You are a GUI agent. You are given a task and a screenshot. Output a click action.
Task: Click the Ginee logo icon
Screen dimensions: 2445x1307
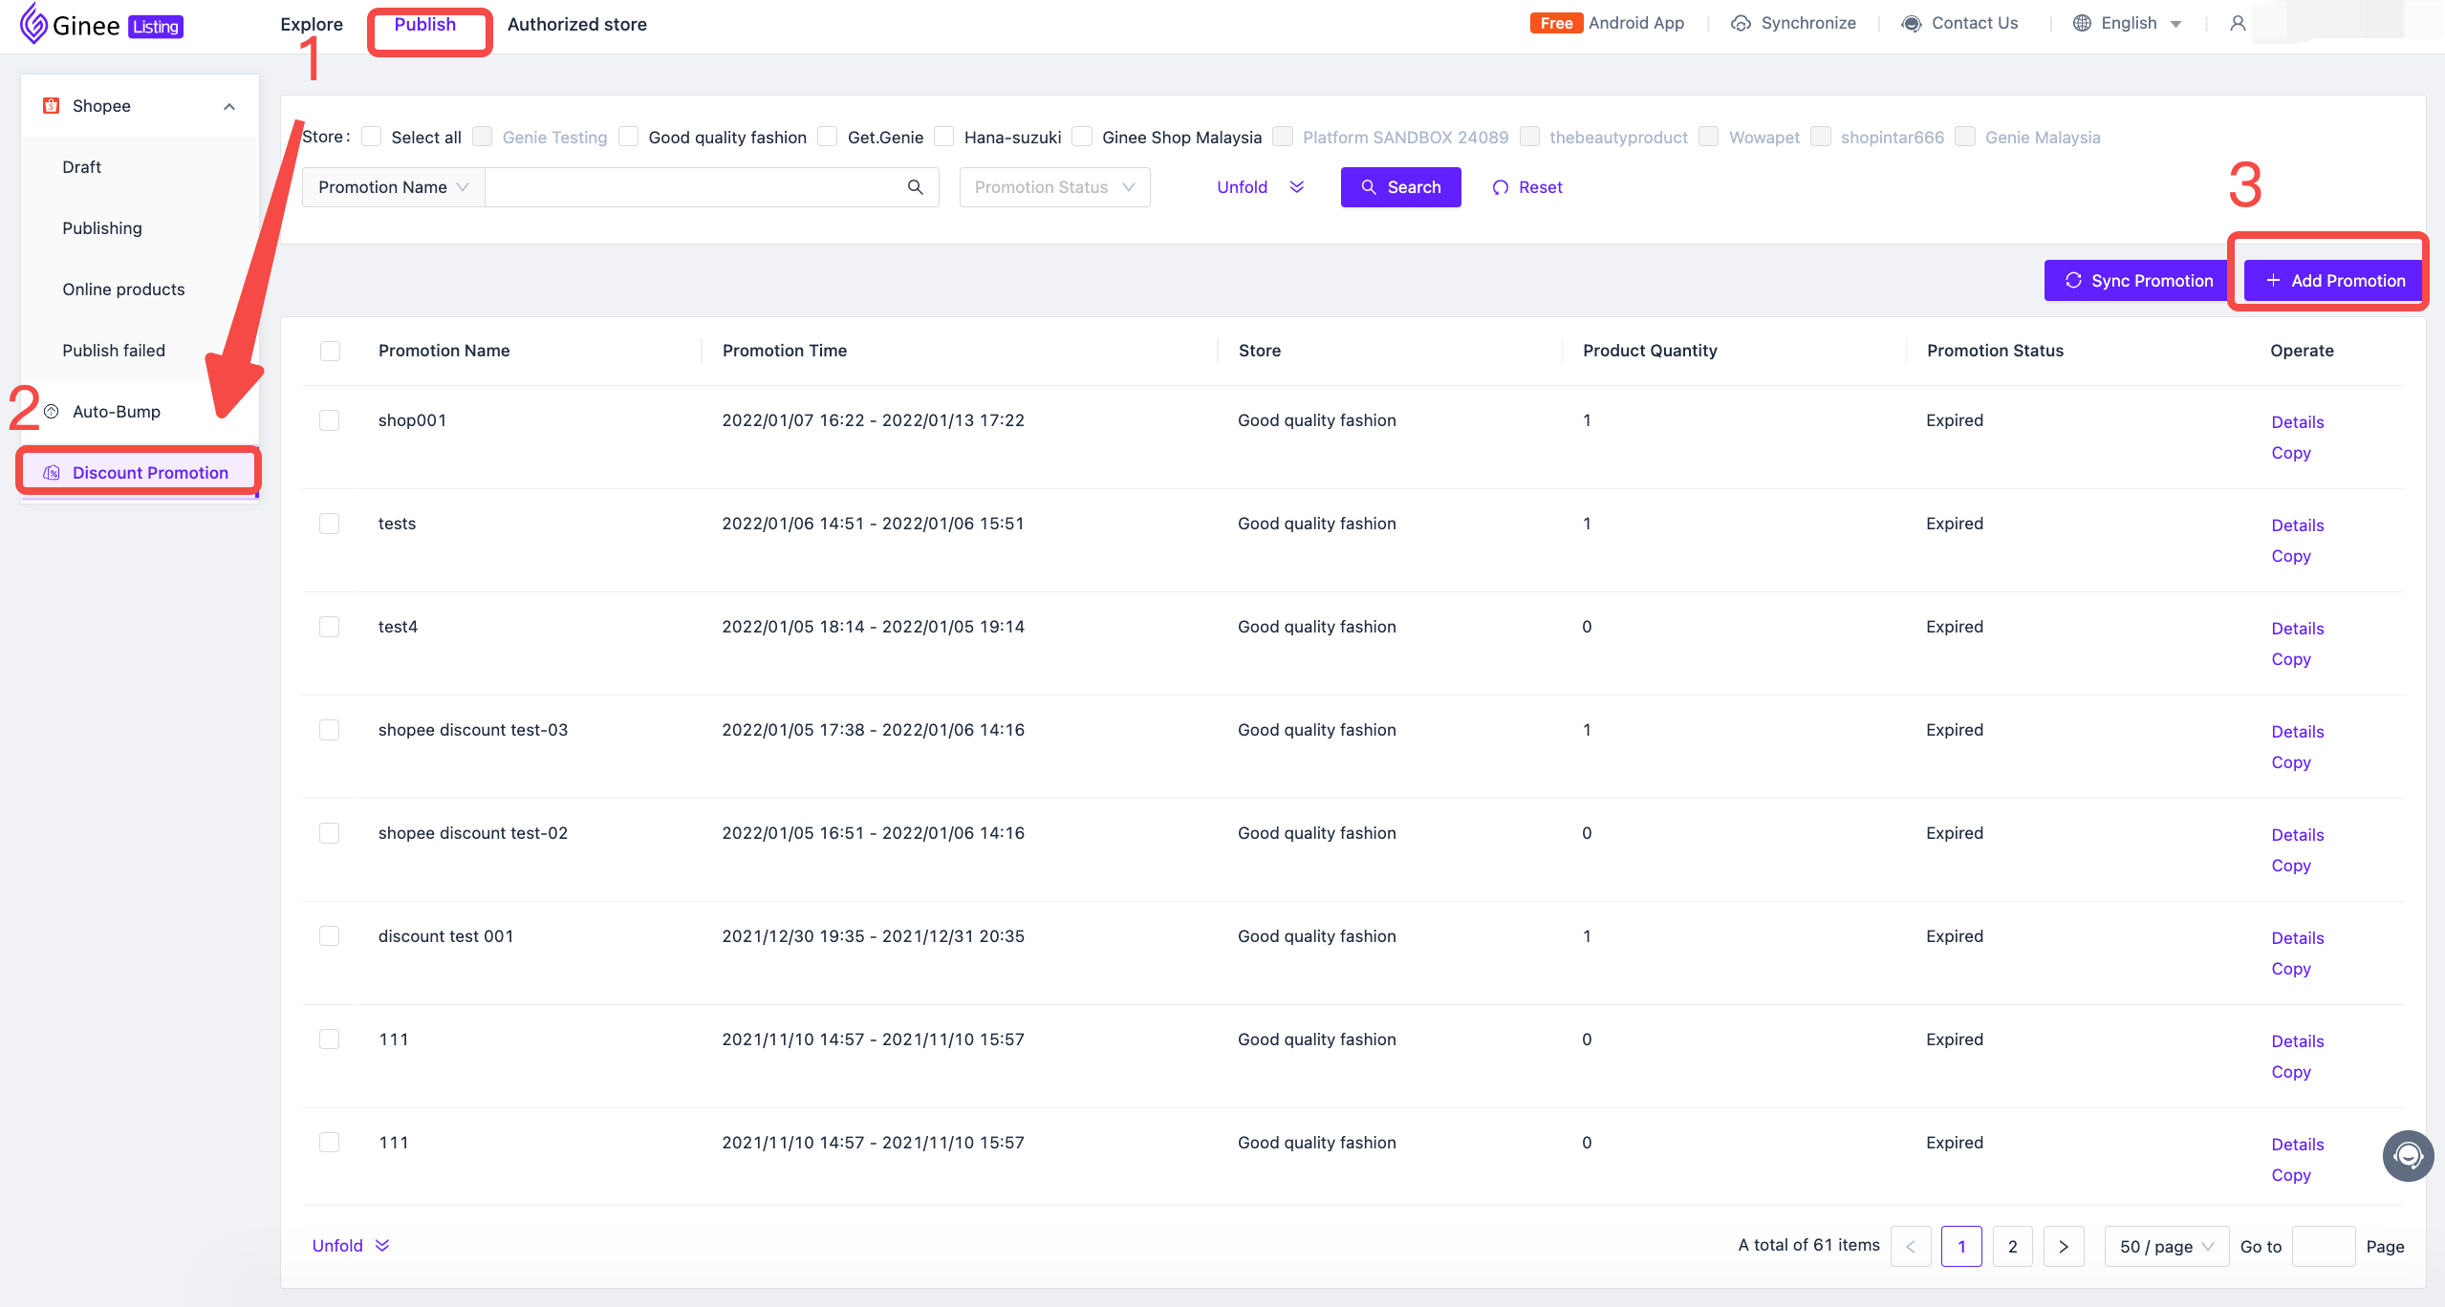point(33,24)
